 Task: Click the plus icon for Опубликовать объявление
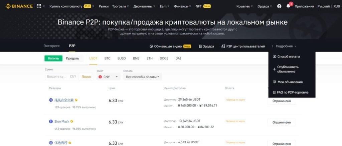coord(275,69)
